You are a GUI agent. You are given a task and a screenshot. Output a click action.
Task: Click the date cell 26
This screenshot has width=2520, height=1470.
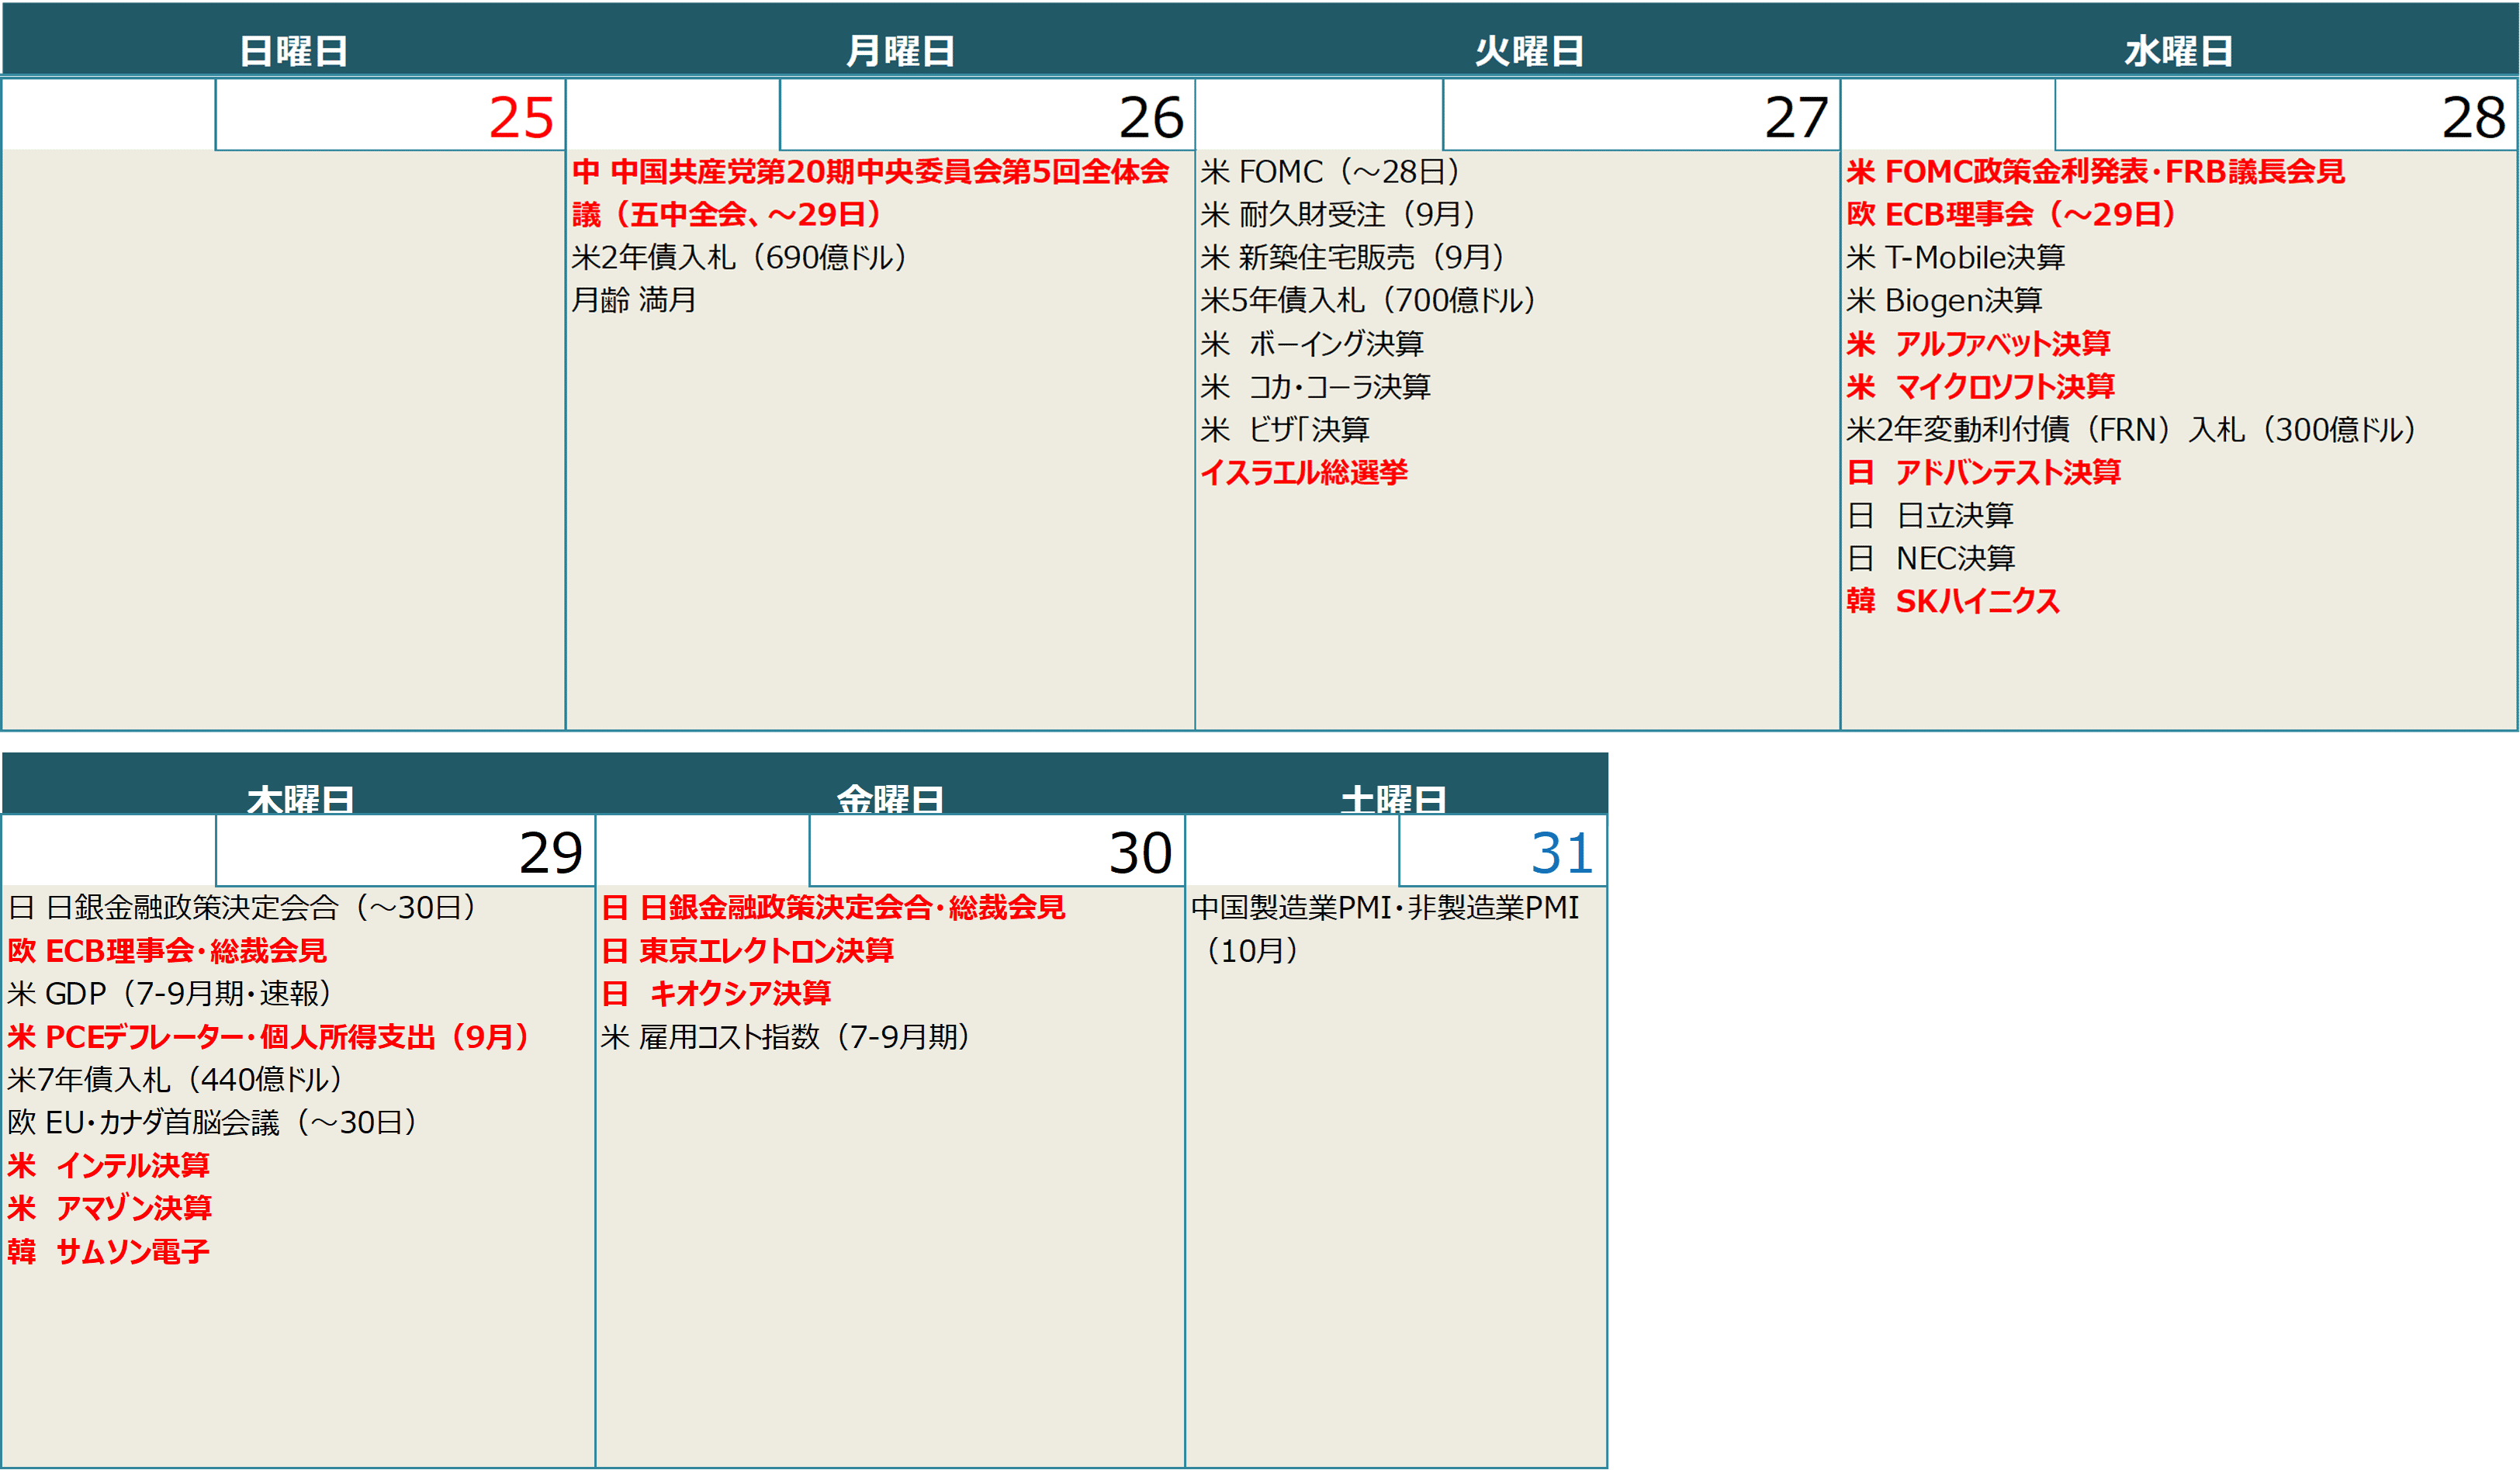coord(987,116)
